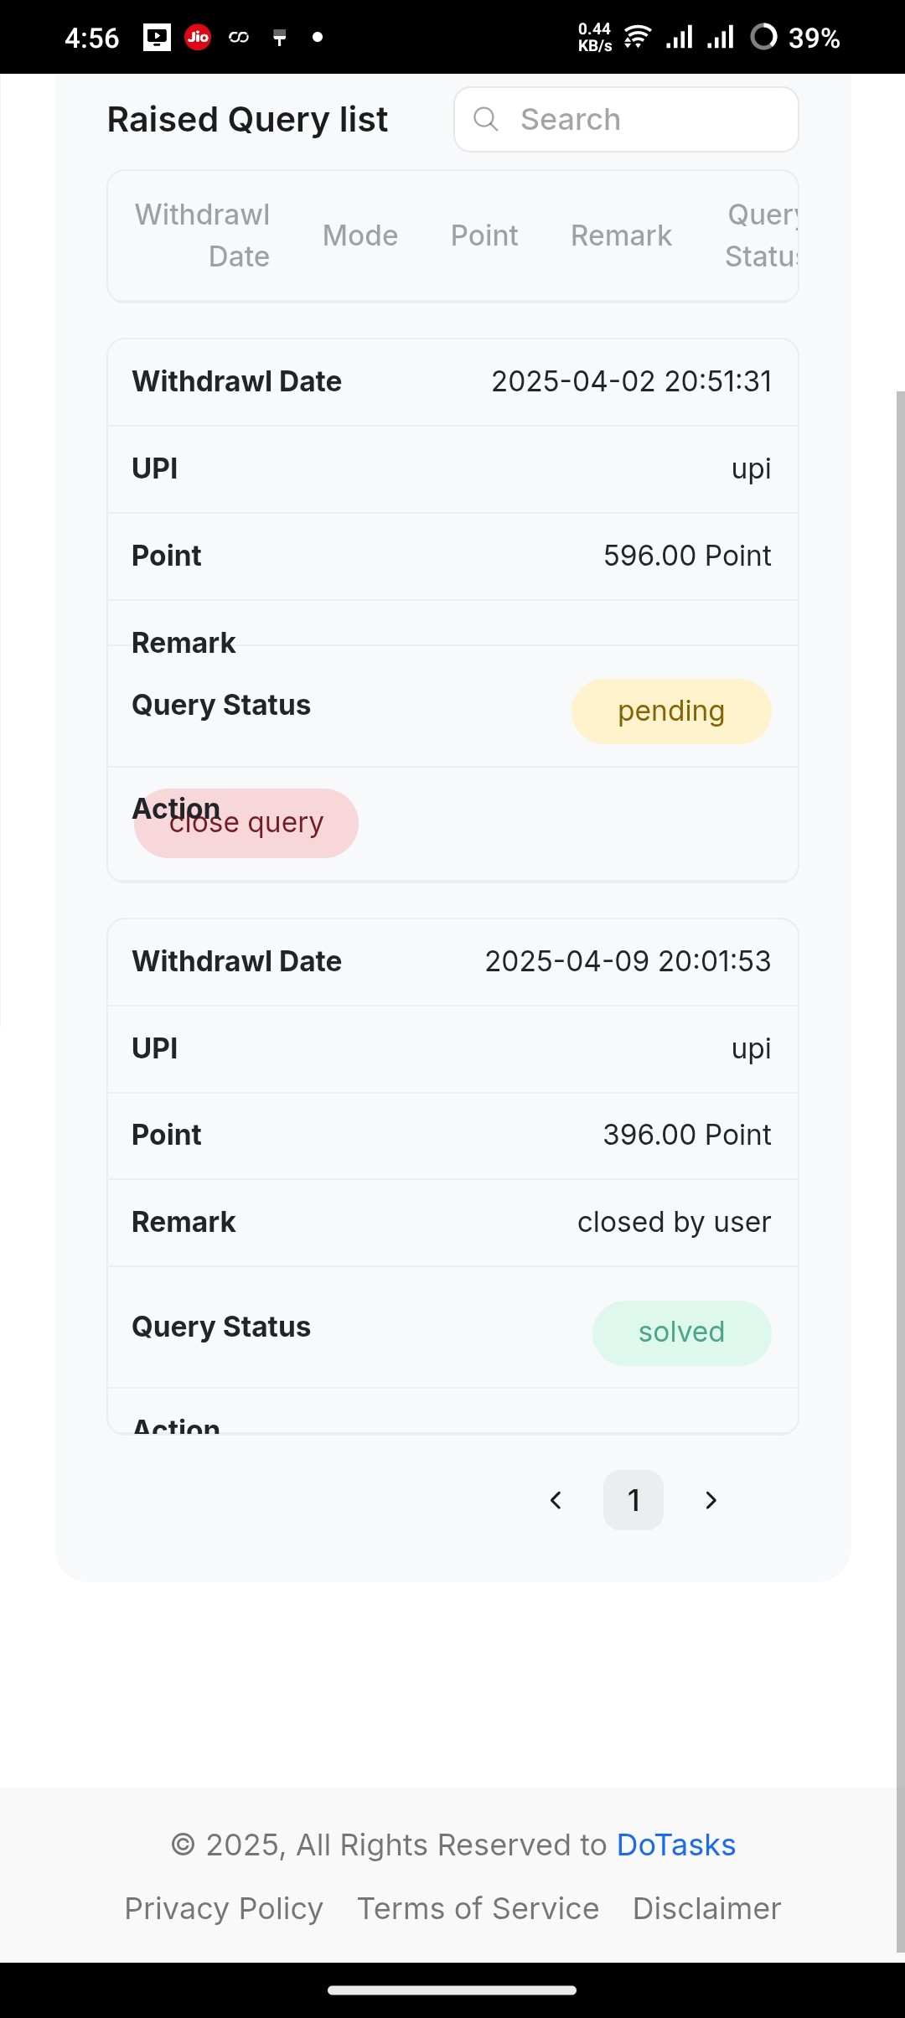Click the Point column header
This screenshot has width=905, height=2018.
[x=484, y=235]
